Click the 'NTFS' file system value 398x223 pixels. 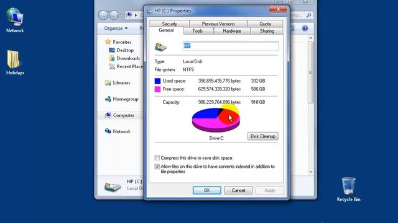pos(188,69)
